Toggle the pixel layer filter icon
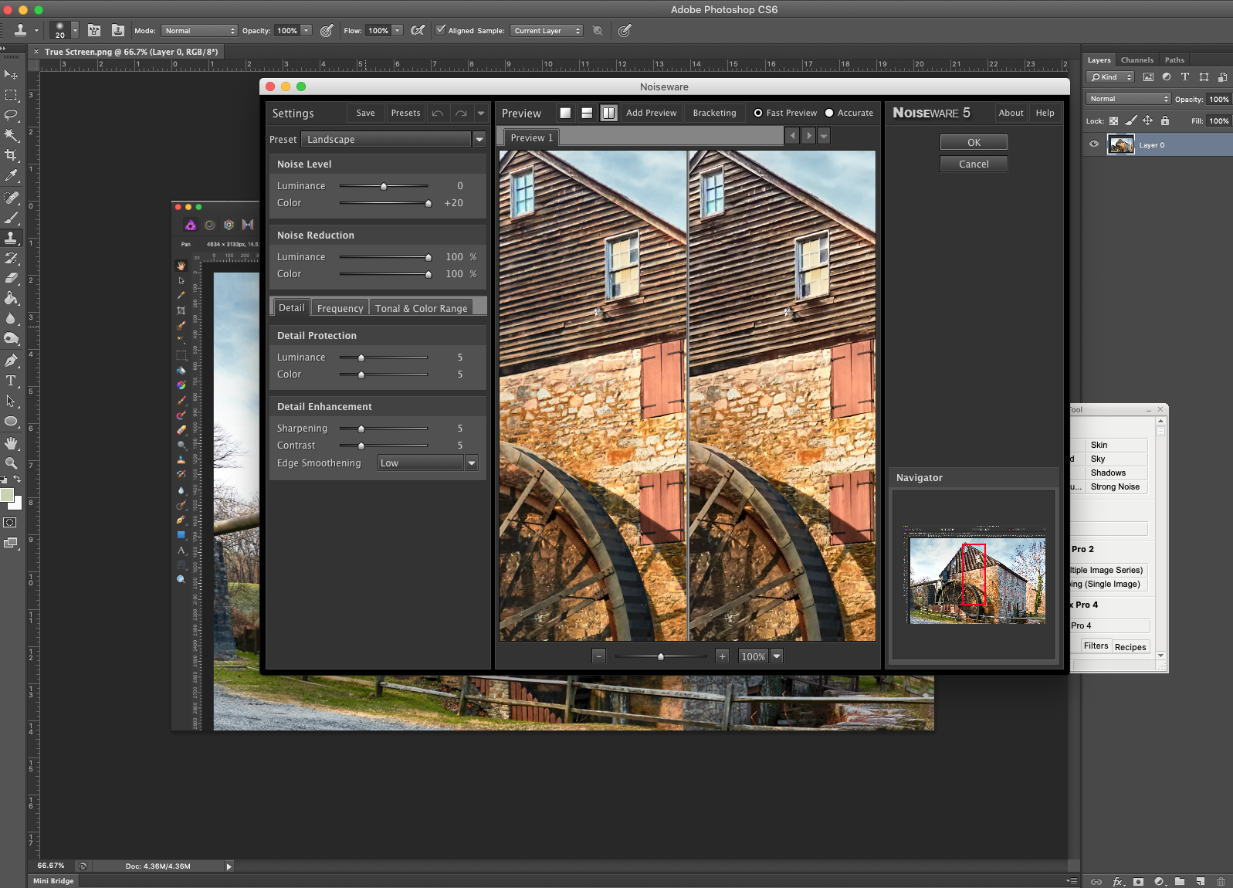Screen dimensions: 1233x888 pyautogui.click(x=1148, y=77)
